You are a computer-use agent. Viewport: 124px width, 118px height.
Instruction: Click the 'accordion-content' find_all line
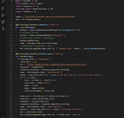coord(51,109)
